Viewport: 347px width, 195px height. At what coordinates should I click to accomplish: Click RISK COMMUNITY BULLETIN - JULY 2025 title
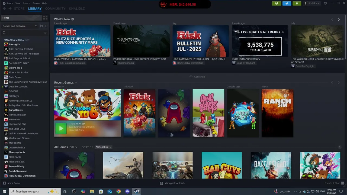coord(199,59)
